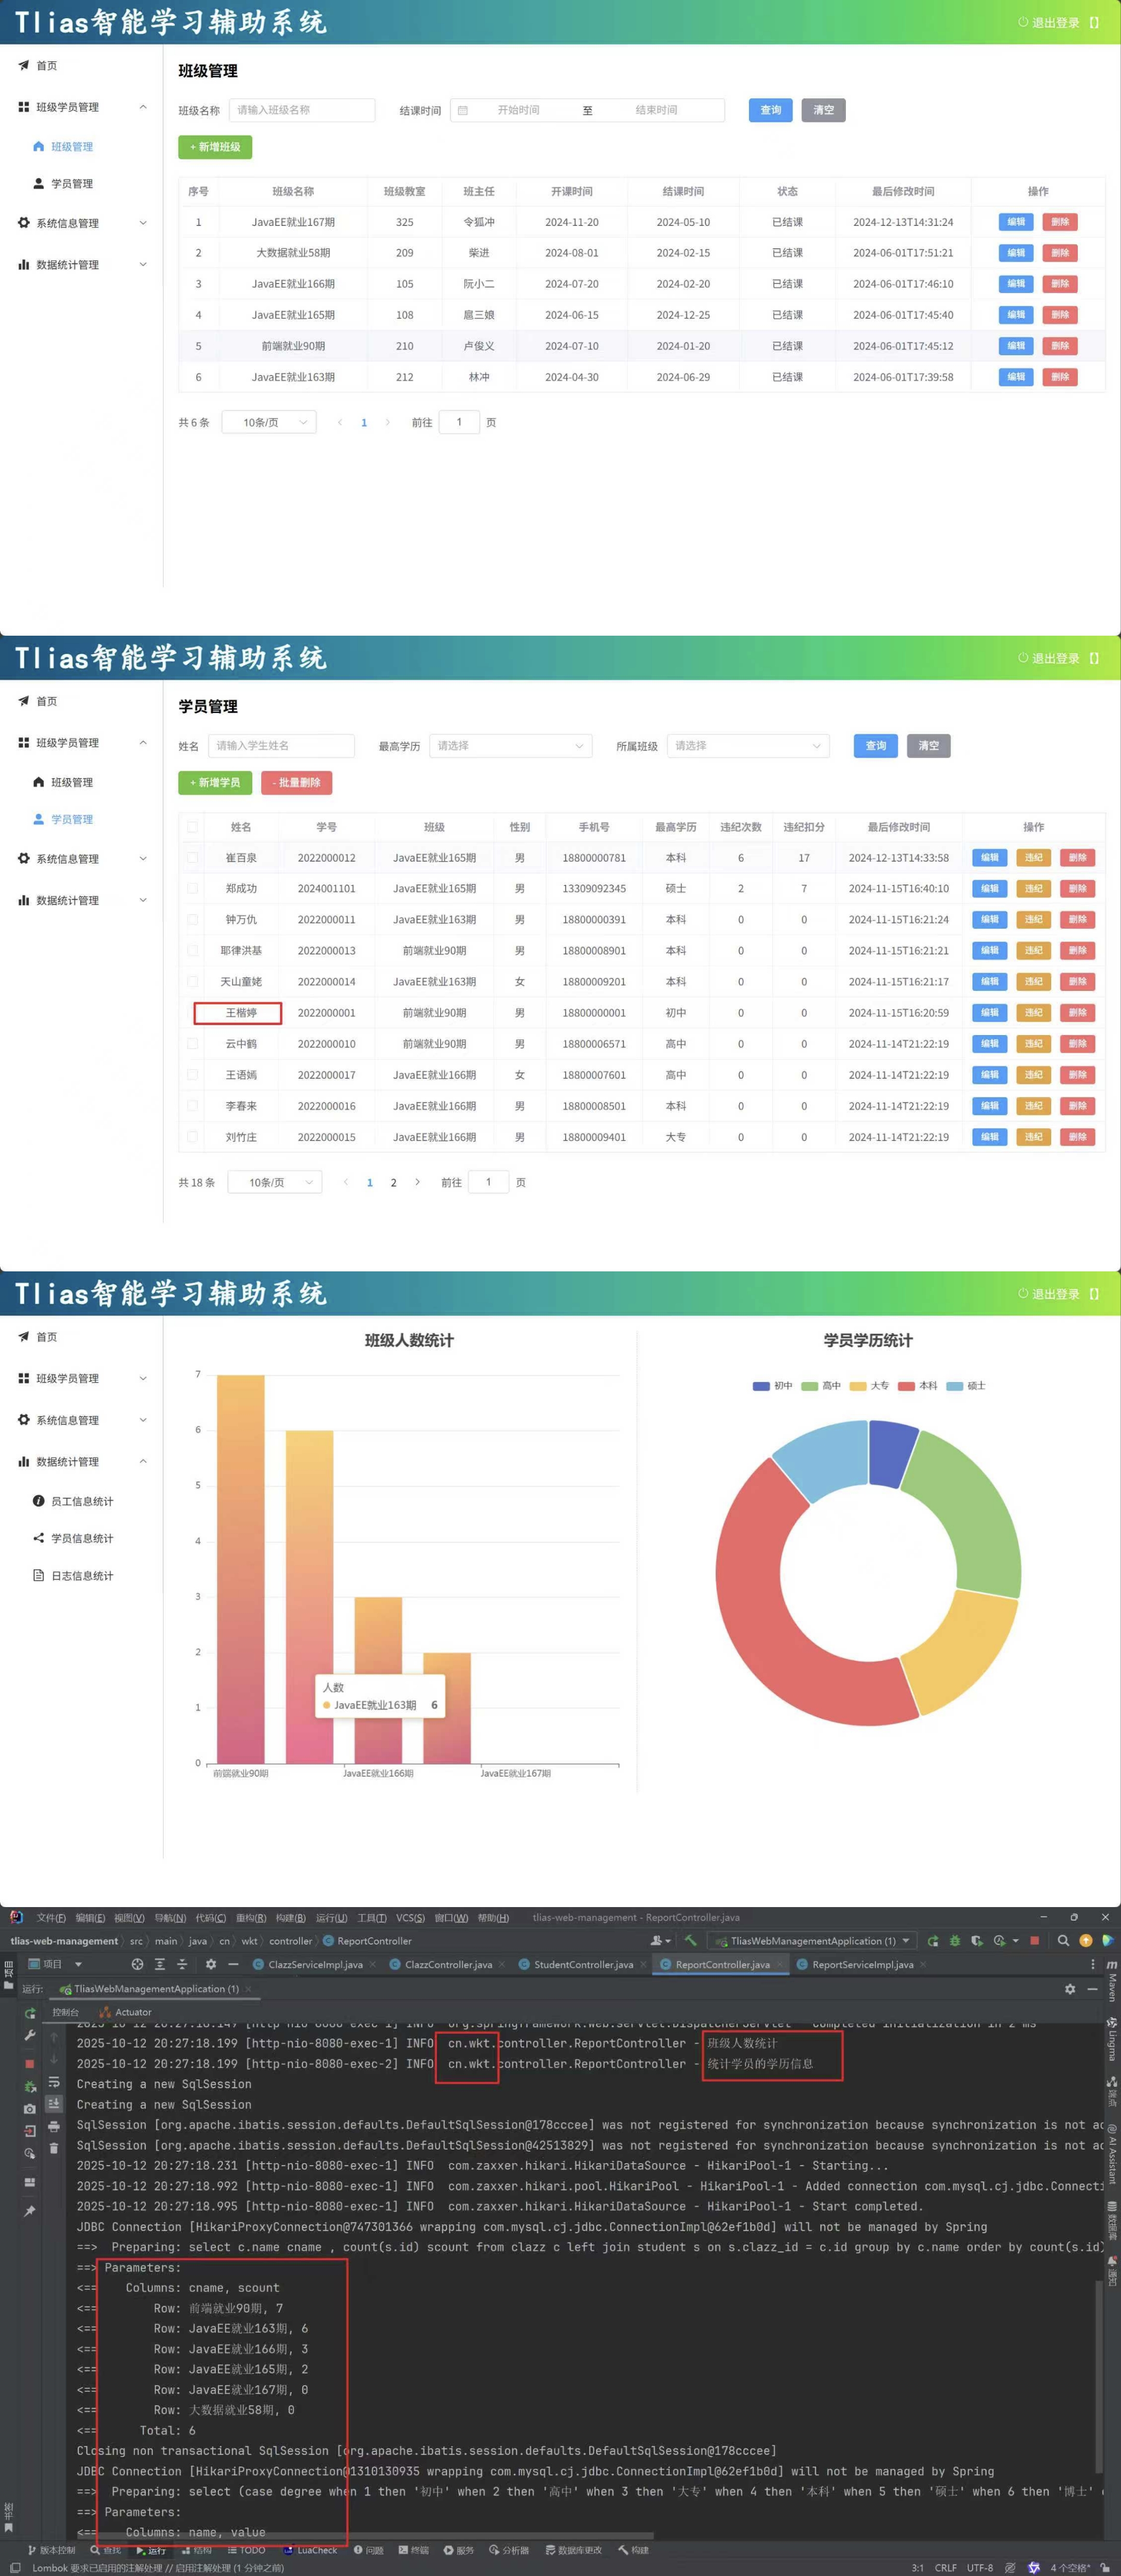The width and height of the screenshot is (1121, 2576).
Task: Click 员工信息统计 sidebar icon item
Action: [x=39, y=1501]
